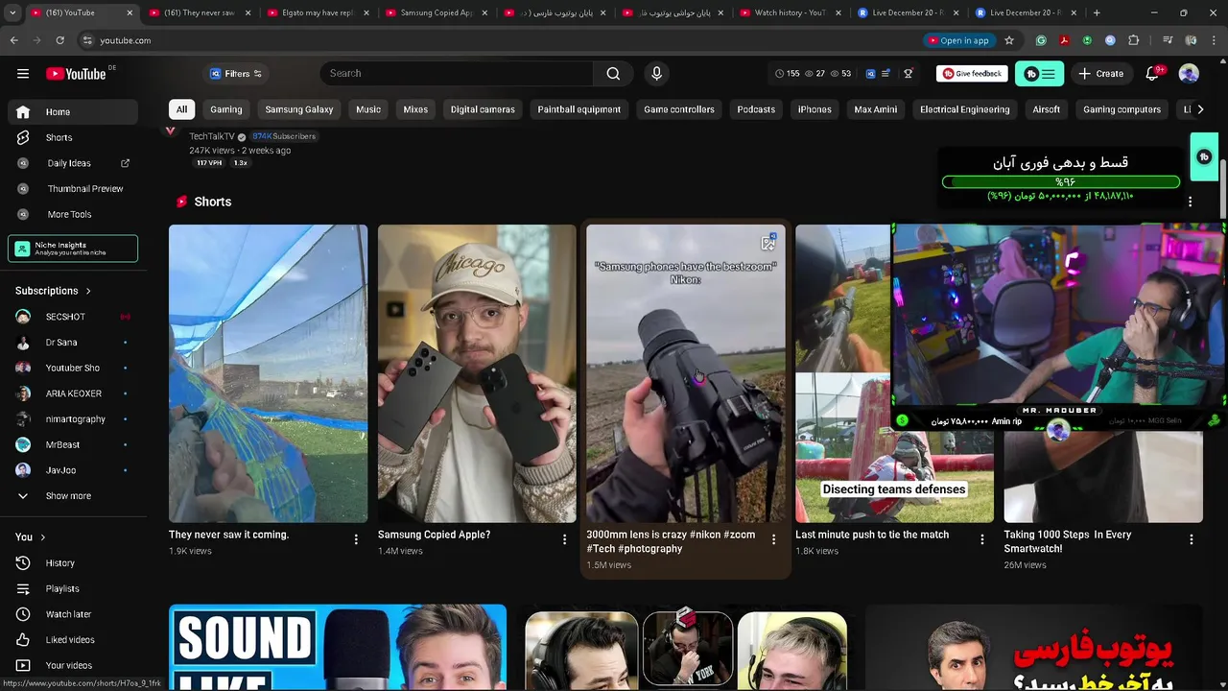Screen dimensions: 1228x691
Task: Select the Digital cameras chip
Action: 483,109
